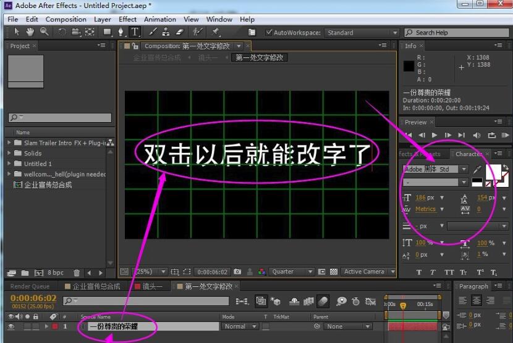Open the Quarter resolution dropdown
Image resolution: width=513 pixels, height=343 pixels.
click(x=291, y=271)
